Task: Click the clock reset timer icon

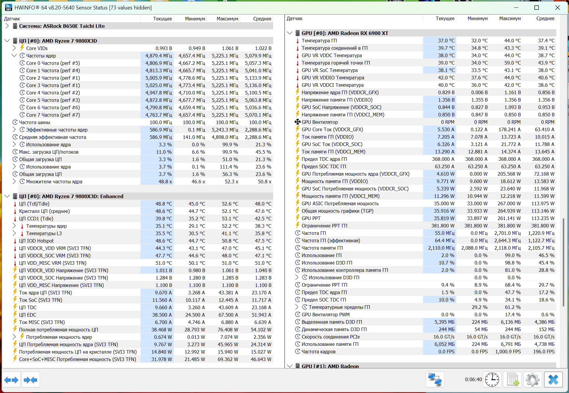Action: pos(492,380)
